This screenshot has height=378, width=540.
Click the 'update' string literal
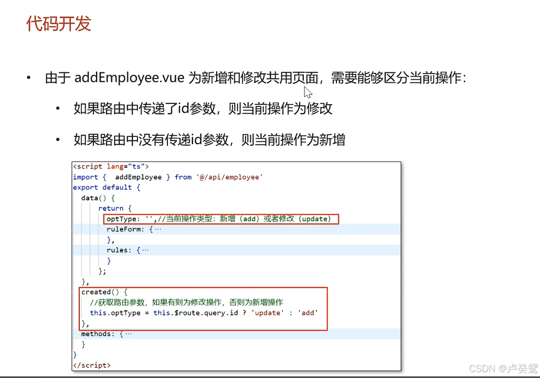[268, 313]
